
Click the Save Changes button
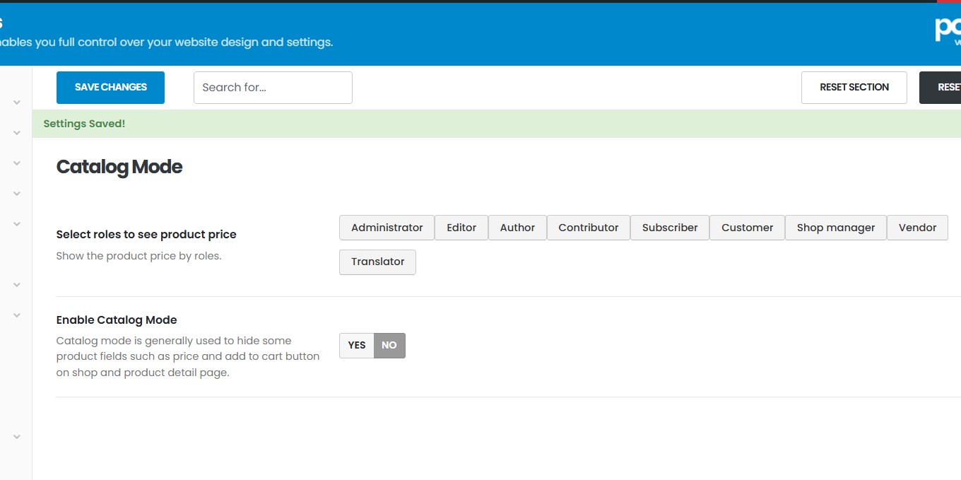[110, 88]
